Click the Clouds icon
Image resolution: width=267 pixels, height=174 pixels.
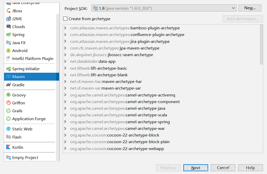tap(8, 27)
